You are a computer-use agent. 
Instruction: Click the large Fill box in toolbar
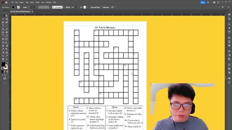click(3, 64)
